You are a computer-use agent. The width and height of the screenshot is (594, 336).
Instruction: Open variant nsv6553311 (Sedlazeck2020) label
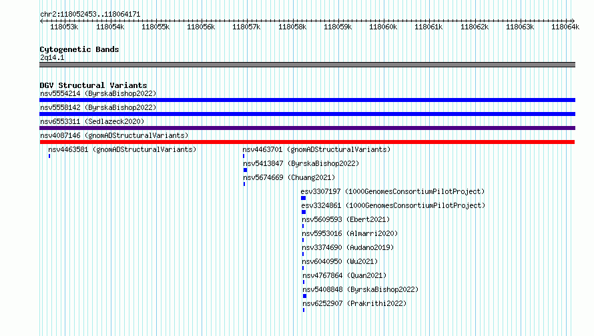tap(92, 122)
